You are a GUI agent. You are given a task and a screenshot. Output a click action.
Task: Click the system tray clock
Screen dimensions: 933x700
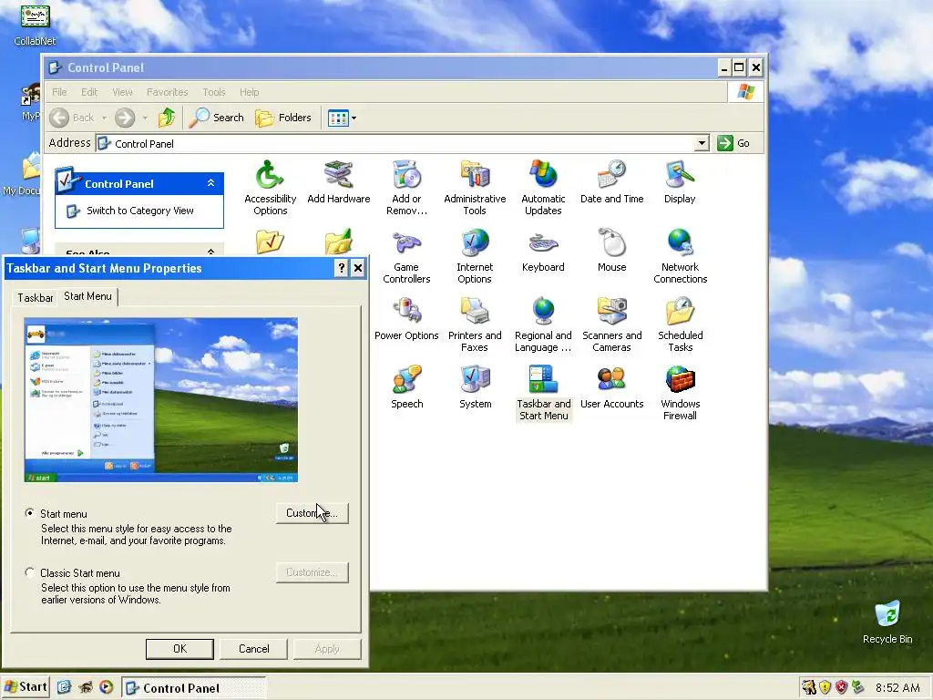click(x=897, y=688)
